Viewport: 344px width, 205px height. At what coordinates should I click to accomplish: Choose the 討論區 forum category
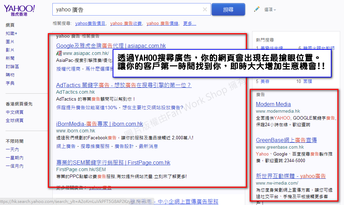(x=12, y=67)
